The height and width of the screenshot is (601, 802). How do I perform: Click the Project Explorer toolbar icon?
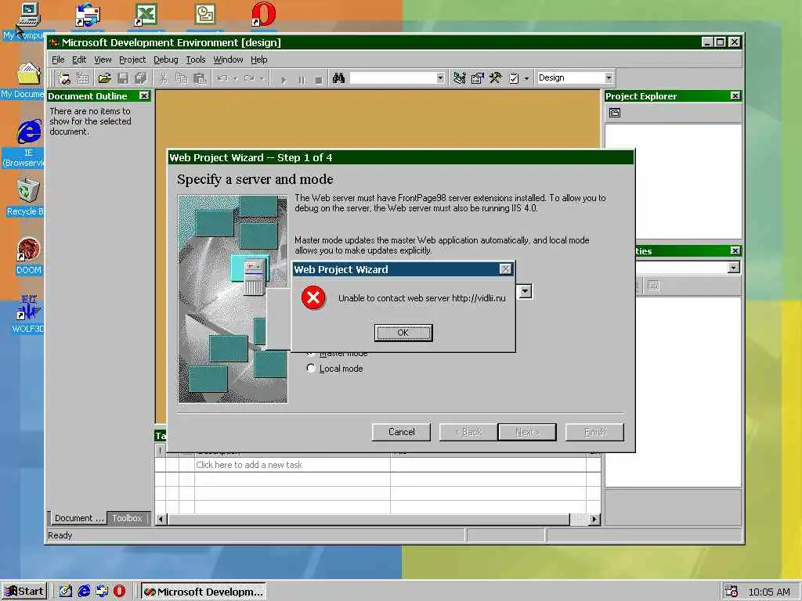click(459, 78)
